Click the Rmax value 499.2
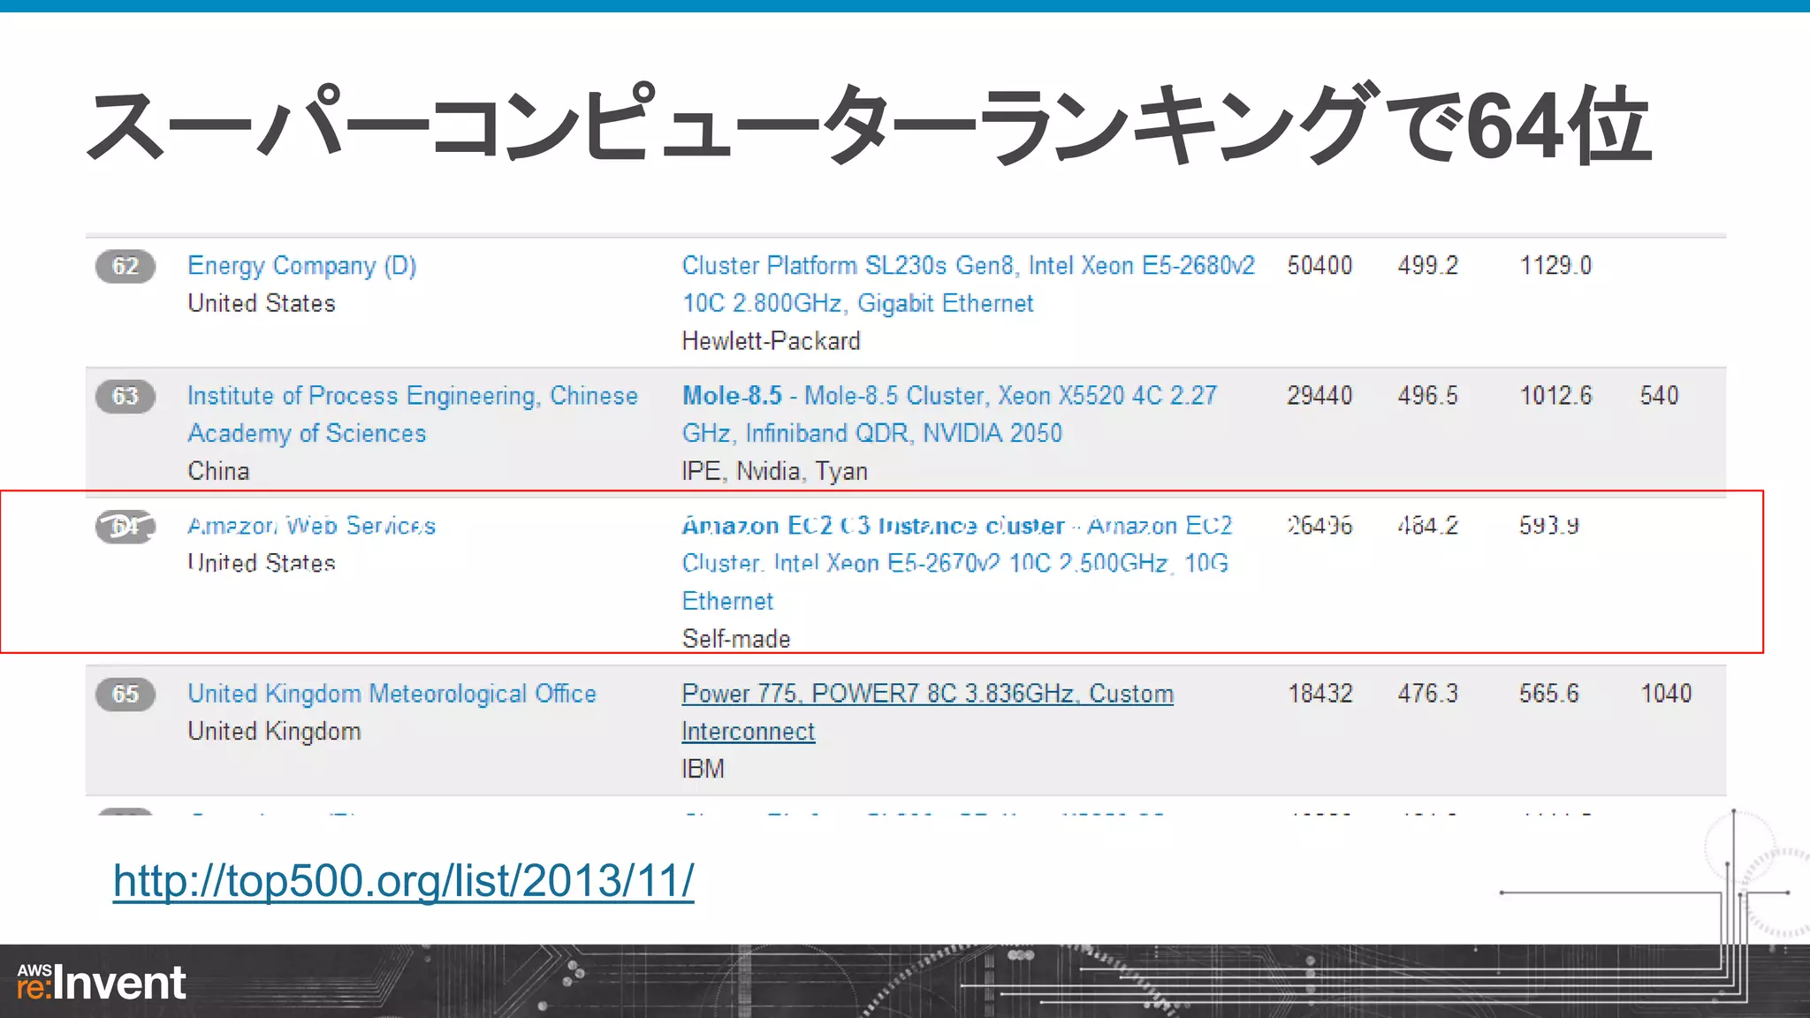Screen dimensions: 1810x1018 tap(1427, 265)
